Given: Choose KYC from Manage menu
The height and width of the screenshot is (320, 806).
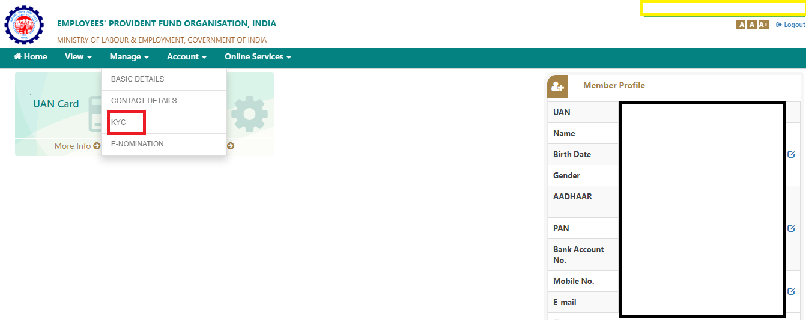Looking at the screenshot, I should [164, 122].
